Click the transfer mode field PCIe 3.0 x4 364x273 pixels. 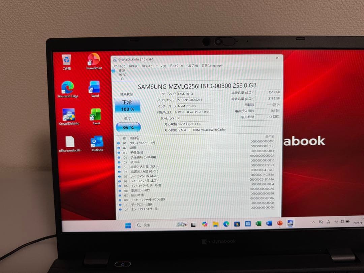[200, 112]
